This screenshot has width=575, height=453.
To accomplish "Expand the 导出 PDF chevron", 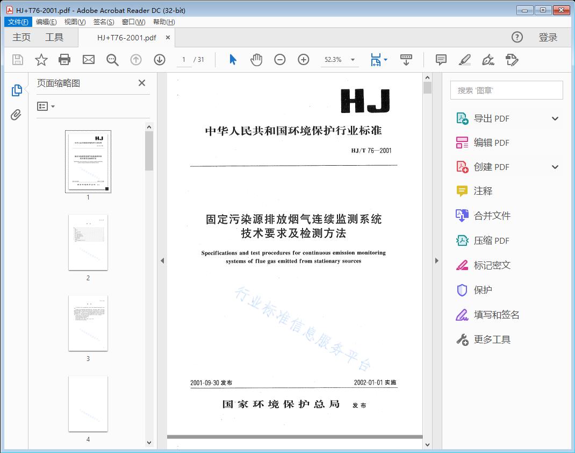I will 555,118.
